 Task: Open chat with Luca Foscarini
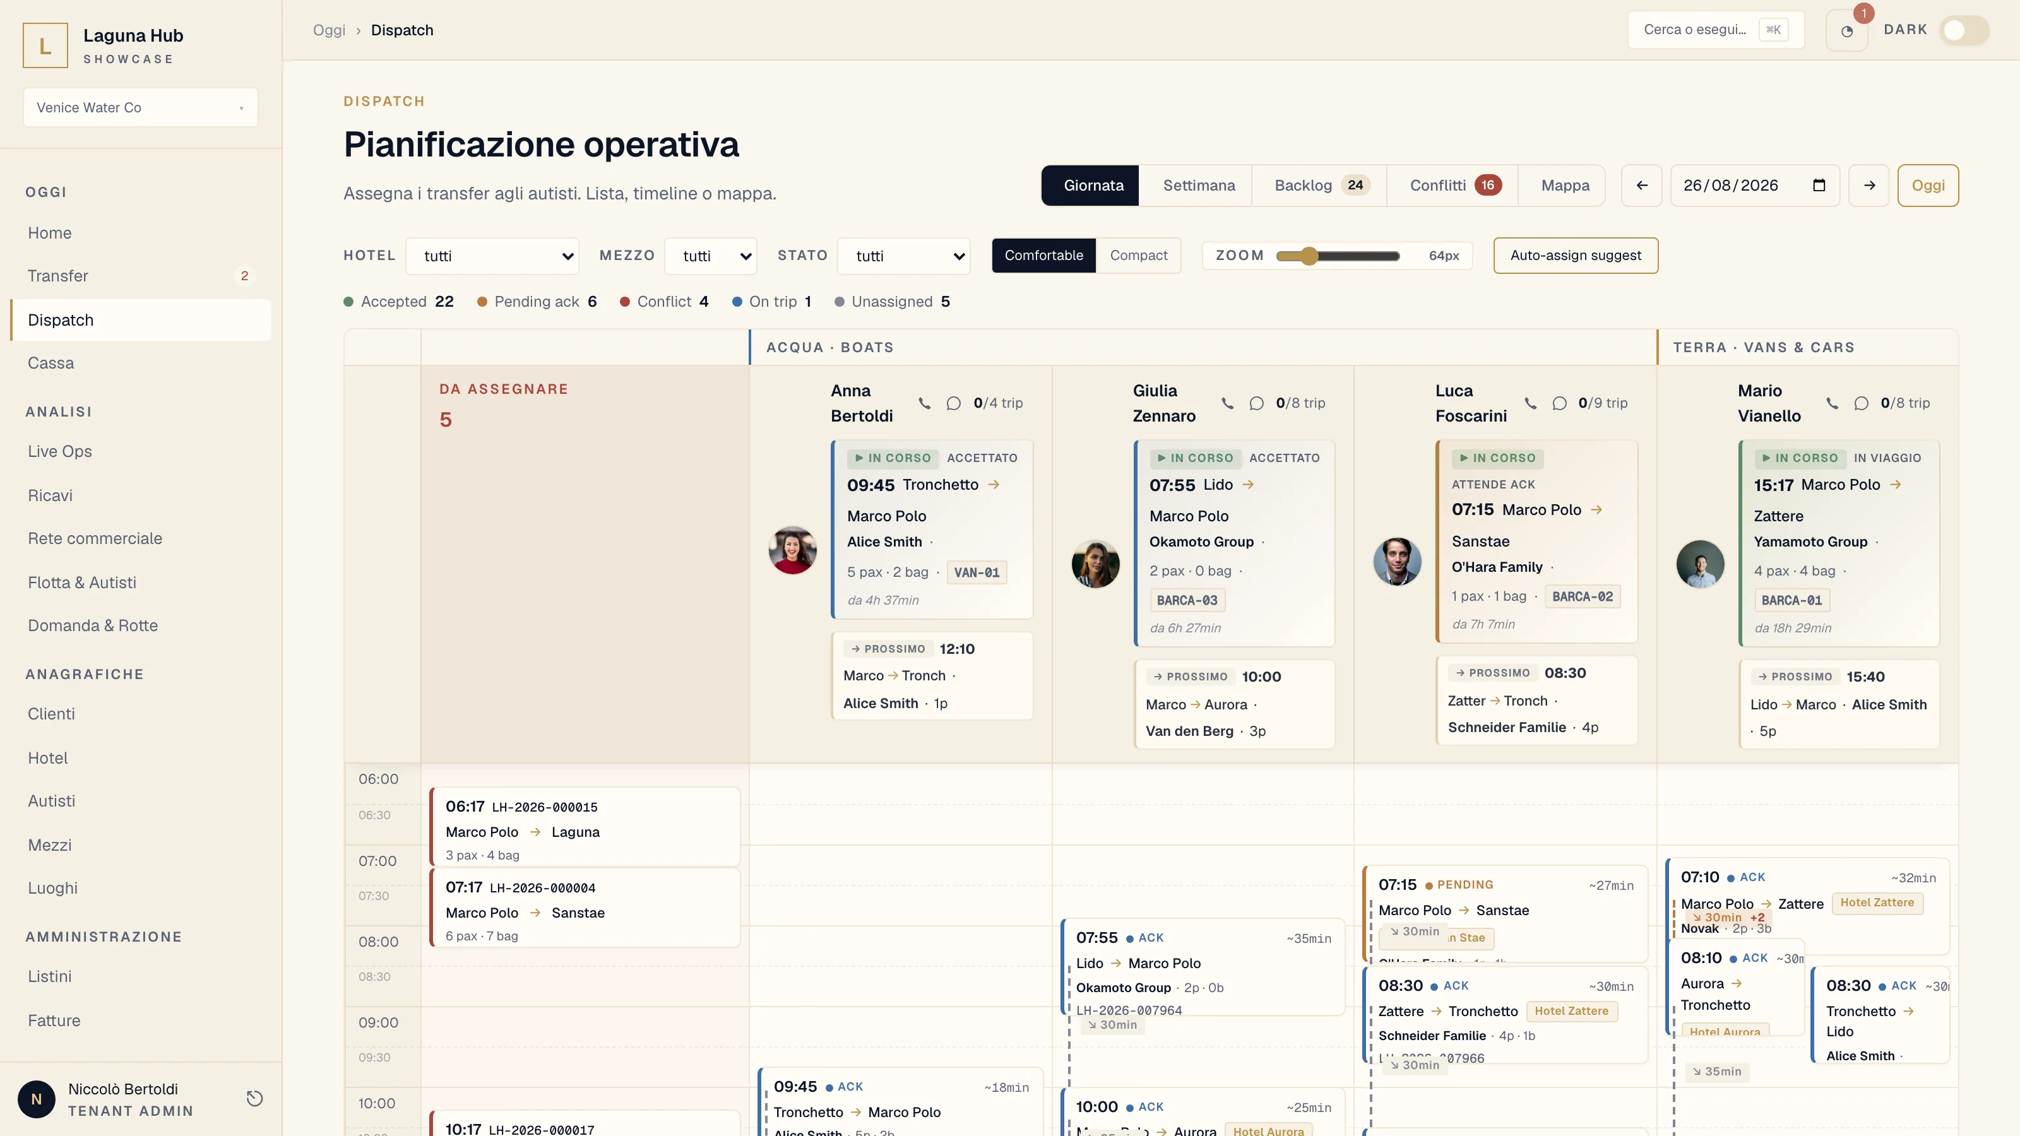point(1559,403)
